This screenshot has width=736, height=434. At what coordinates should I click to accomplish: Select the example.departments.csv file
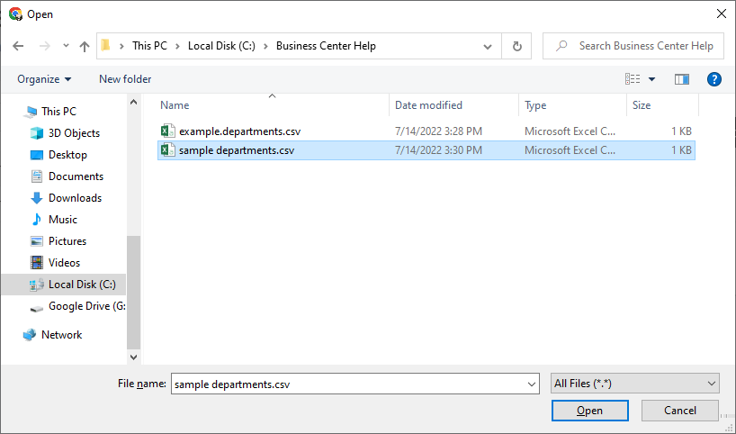click(x=239, y=131)
